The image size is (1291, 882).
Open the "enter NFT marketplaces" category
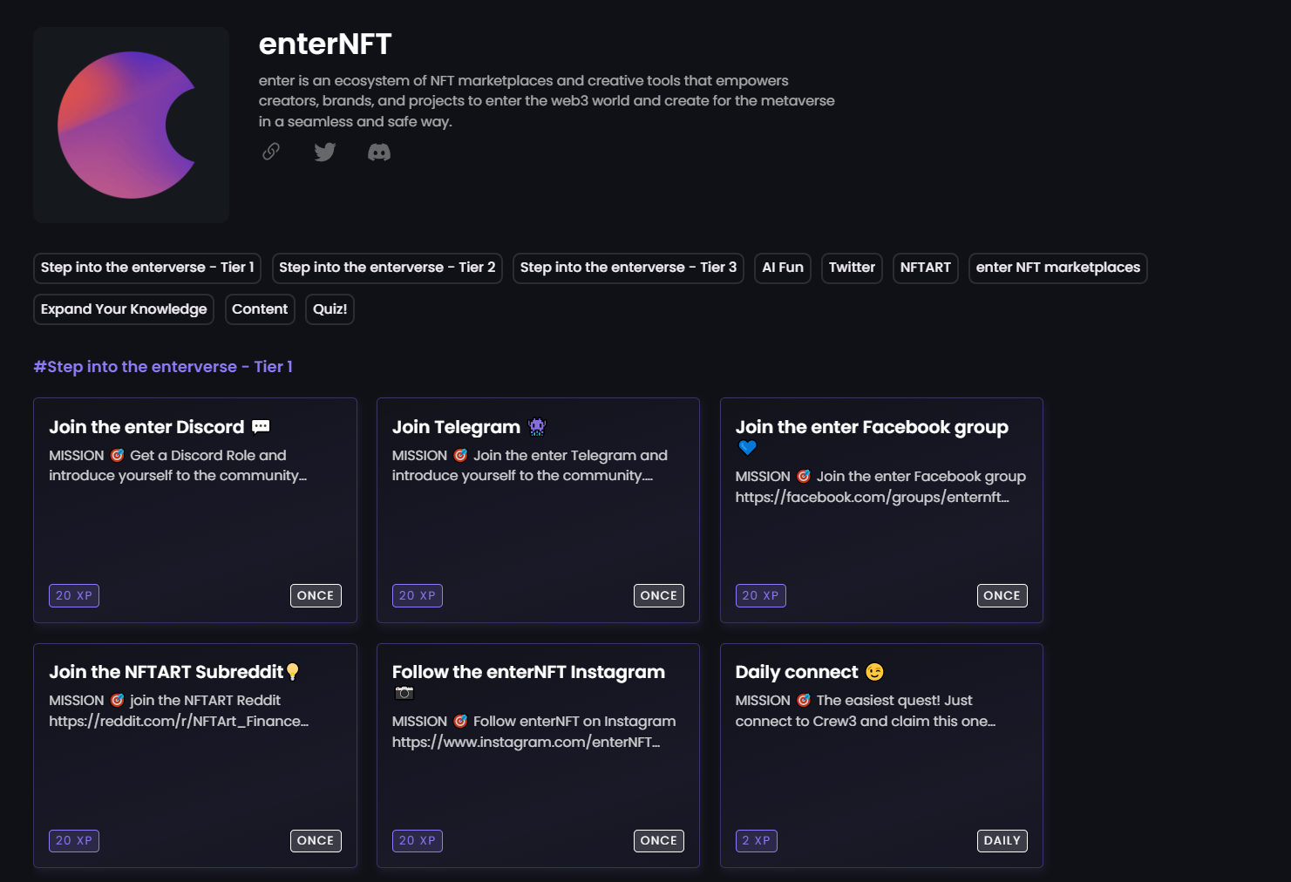tap(1057, 268)
